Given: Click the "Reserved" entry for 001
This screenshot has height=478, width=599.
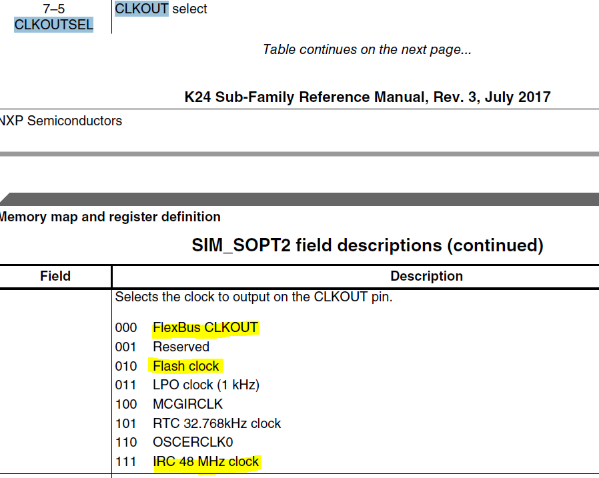Looking at the screenshot, I should 181,347.
